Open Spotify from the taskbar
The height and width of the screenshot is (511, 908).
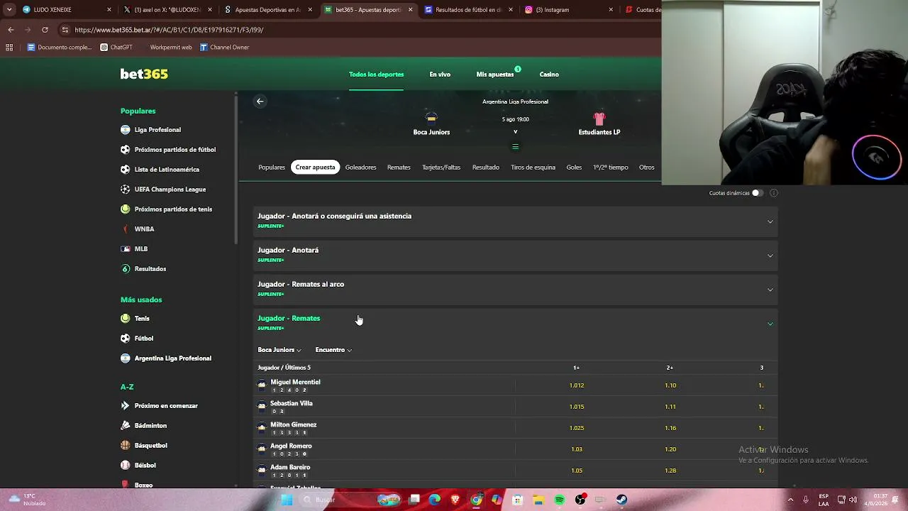[x=560, y=500]
